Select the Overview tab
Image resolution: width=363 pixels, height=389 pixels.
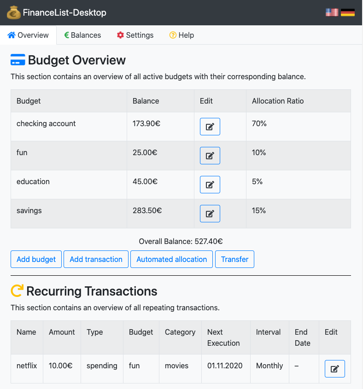pos(28,35)
